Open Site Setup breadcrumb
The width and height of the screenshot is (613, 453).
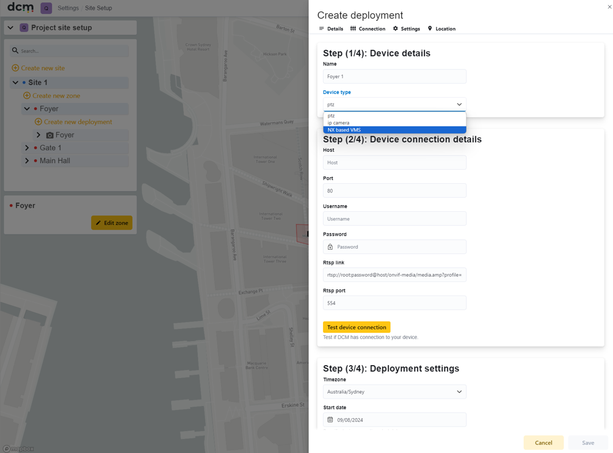98,8
